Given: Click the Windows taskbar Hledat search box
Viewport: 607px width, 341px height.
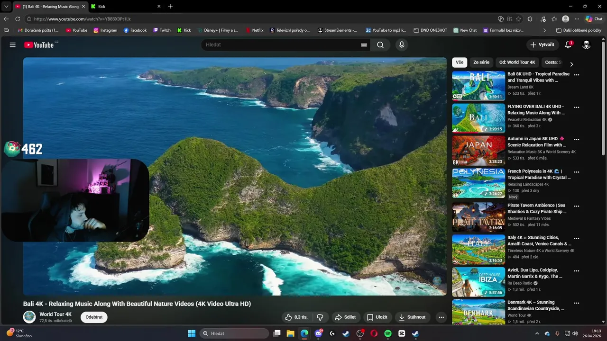Looking at the screenshot, I should tap(234, 333).
